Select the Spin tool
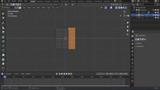This screenshot has width=160, height=90. 3,59
